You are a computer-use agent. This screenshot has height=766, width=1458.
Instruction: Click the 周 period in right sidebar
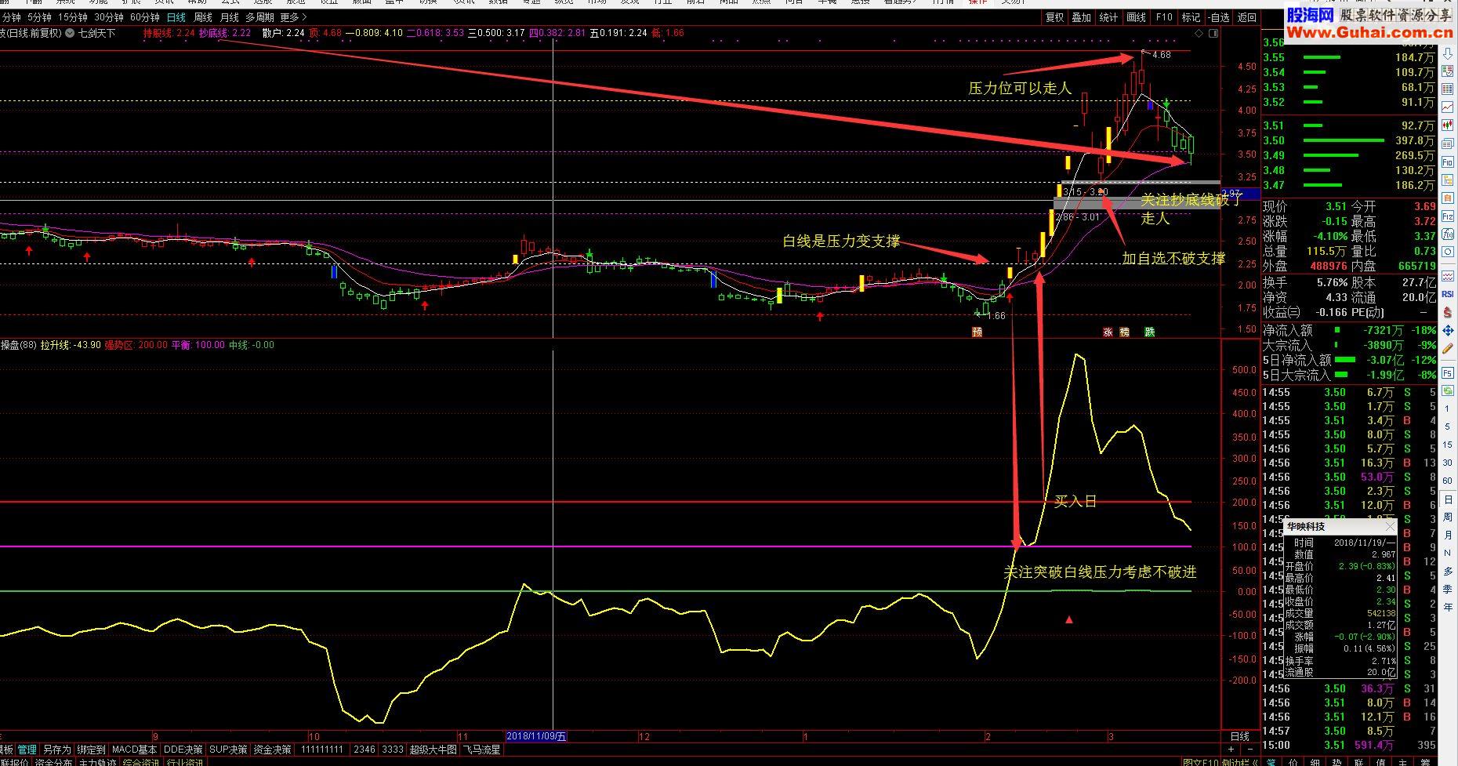1448,517
